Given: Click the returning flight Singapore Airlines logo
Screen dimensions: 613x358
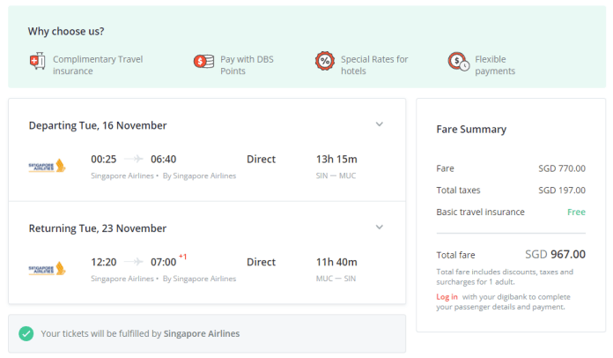Looking at the screenshot, I should tap(47, 268).
